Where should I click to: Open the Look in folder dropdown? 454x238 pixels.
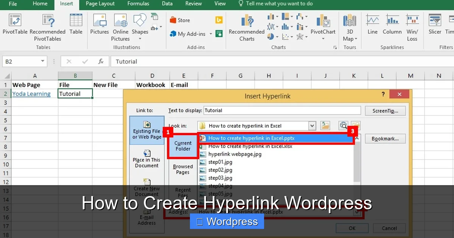coord(311,125)
